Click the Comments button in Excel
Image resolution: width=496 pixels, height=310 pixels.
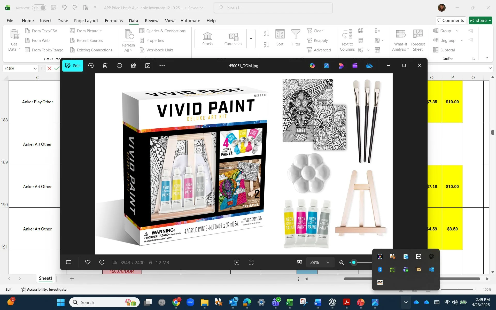(x=451, y=20)
